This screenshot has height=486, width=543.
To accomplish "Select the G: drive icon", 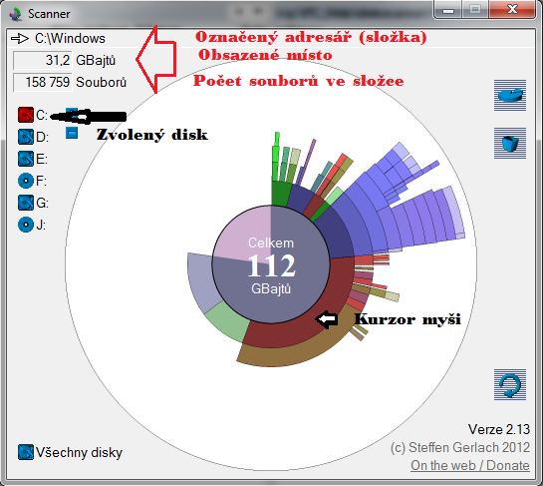I will pyautogui.click(x=26, y=203).
